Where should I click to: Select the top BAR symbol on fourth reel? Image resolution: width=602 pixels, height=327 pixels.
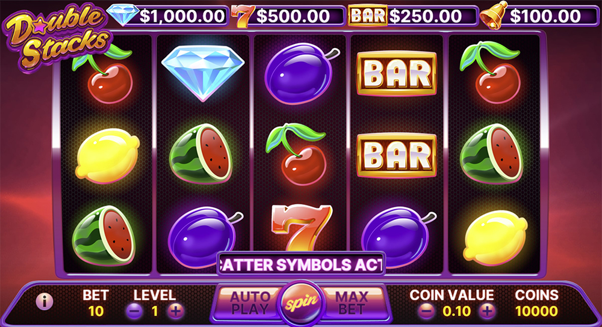[397, 73]
